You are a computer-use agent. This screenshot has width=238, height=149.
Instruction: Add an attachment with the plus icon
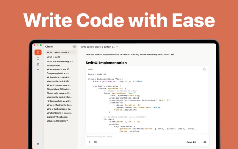click(90, 142)
